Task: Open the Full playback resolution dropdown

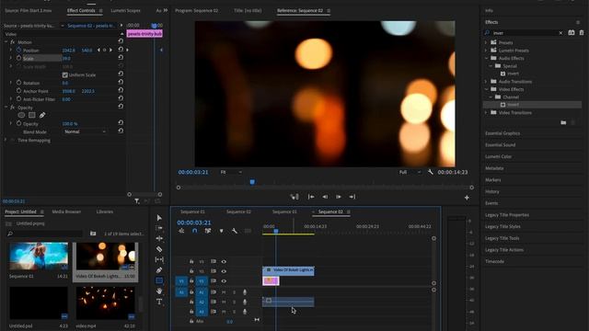Action: 410,172
